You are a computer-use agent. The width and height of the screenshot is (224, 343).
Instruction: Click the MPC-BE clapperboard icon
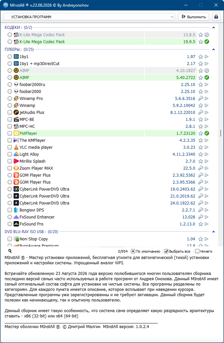point(16,120)
